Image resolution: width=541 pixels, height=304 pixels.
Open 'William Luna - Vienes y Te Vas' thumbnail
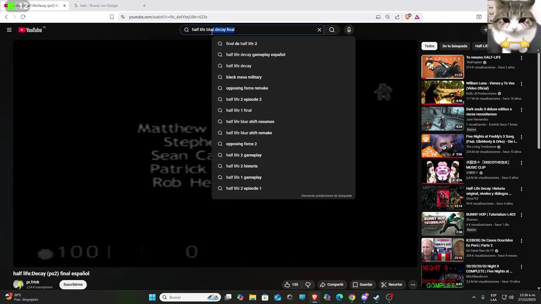443,92
